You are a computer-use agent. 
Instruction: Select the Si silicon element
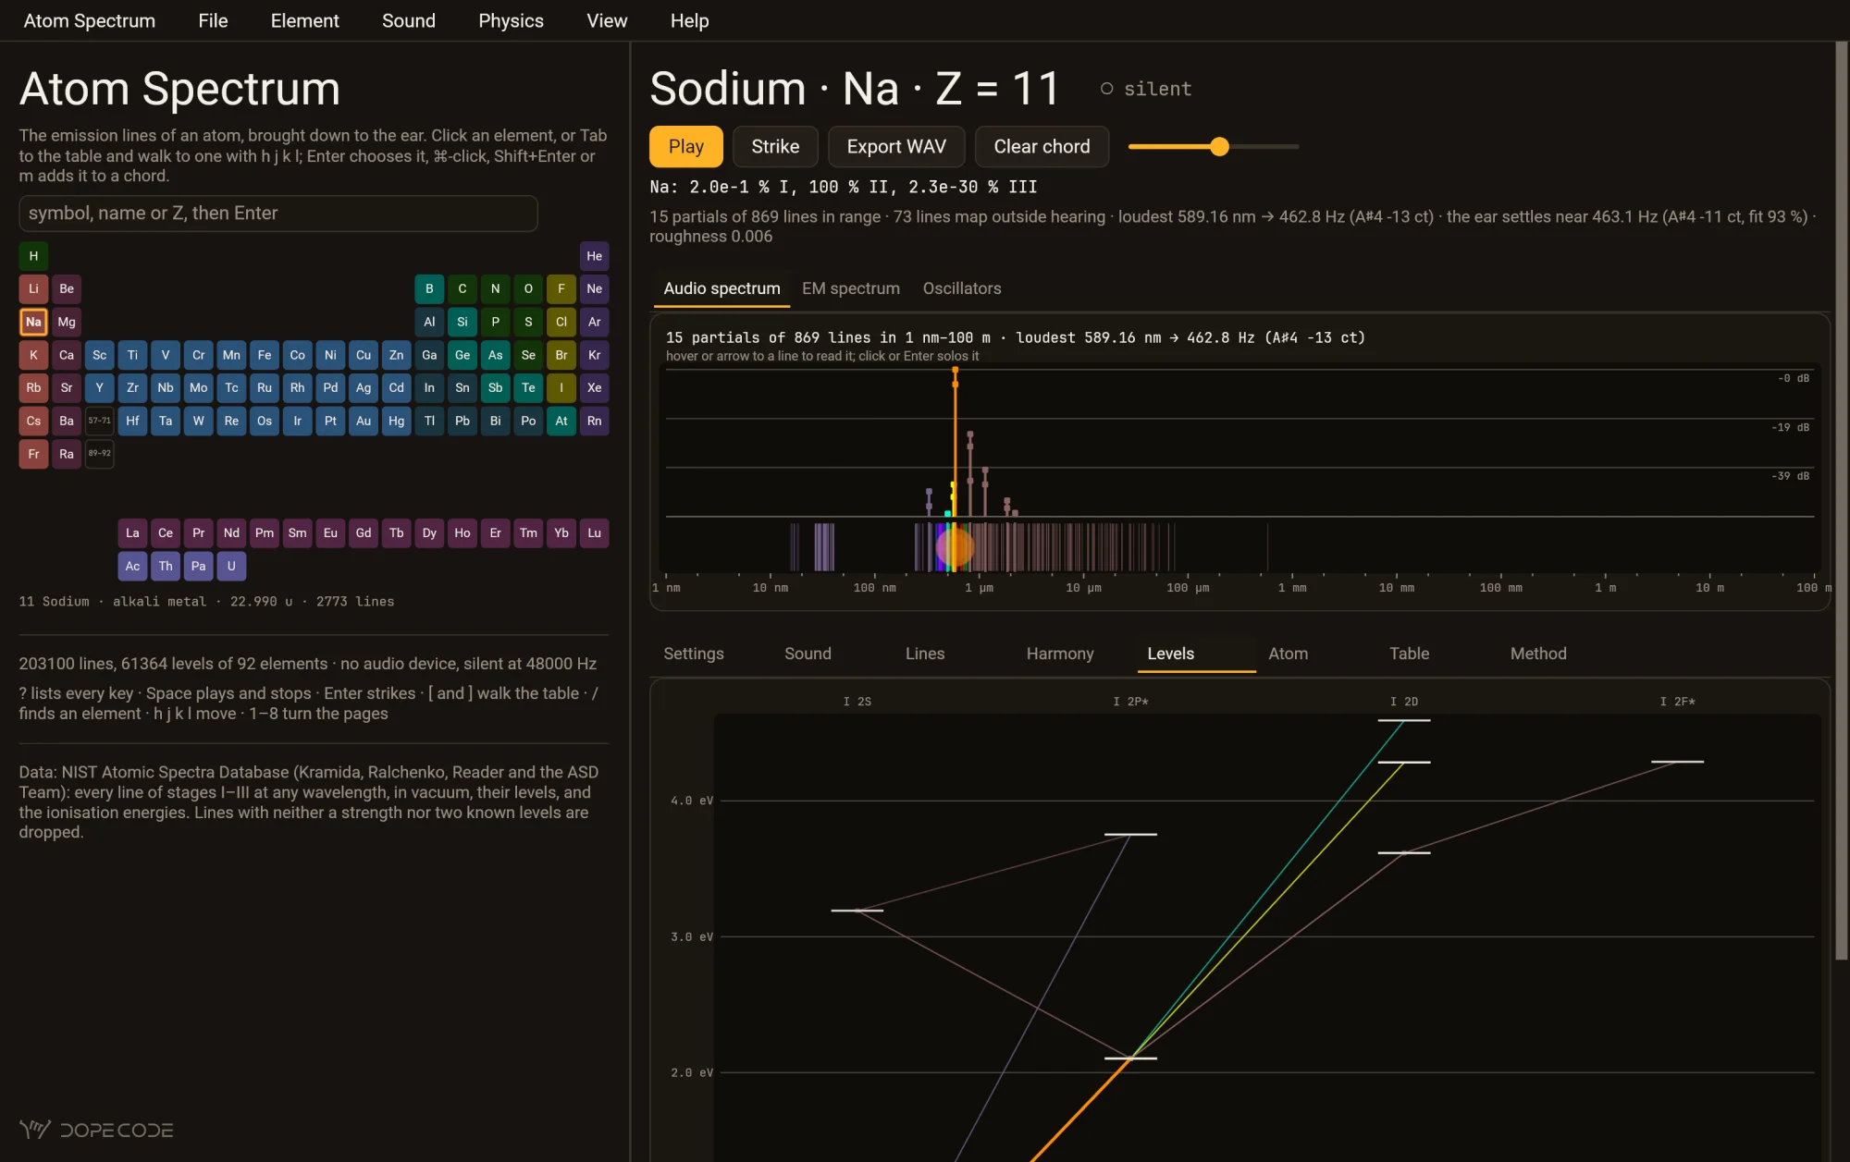(462, 322)
